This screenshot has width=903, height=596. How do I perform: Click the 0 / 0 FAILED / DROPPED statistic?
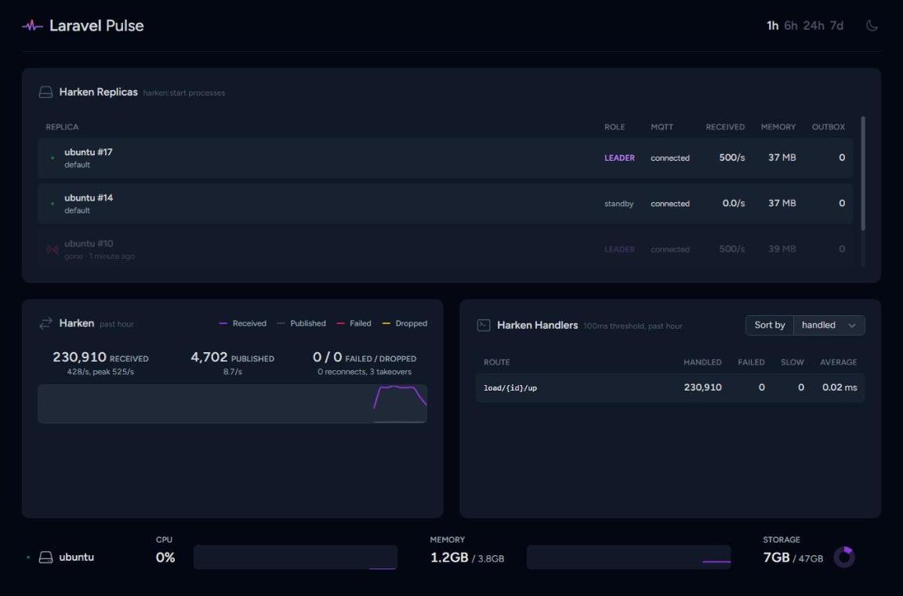364,358
